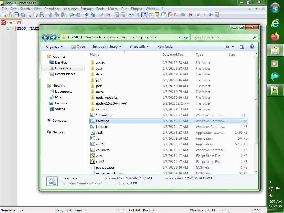Click the Explorer vertical scrollbar thumb

(256, 100)
